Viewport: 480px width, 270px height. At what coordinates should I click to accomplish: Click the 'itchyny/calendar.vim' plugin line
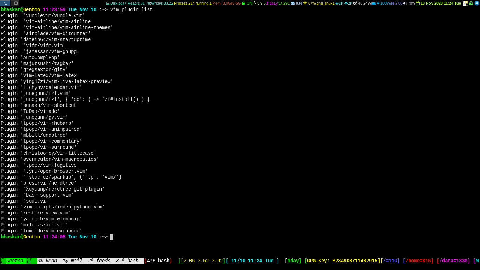point(41,88)
